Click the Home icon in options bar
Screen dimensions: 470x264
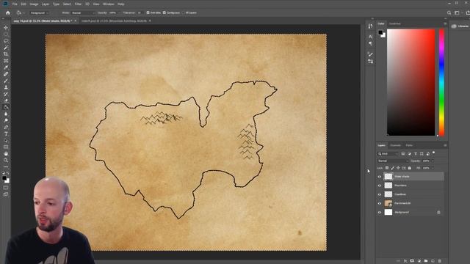tap(8, 13)
